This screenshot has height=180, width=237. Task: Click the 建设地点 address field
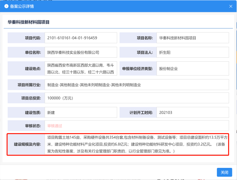[81, 69]
